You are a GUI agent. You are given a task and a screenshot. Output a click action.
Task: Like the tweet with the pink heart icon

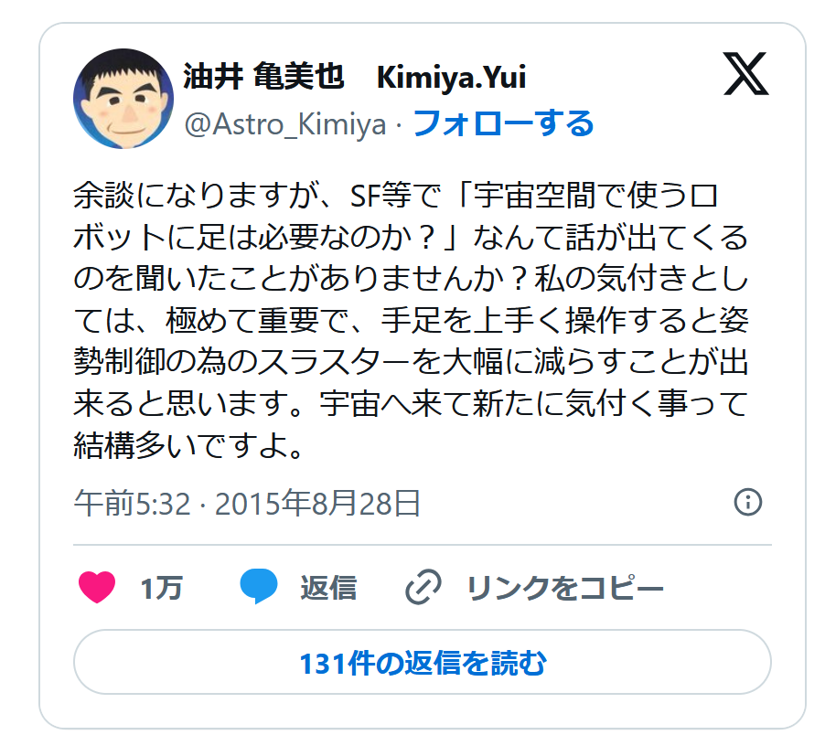[97, 587]
